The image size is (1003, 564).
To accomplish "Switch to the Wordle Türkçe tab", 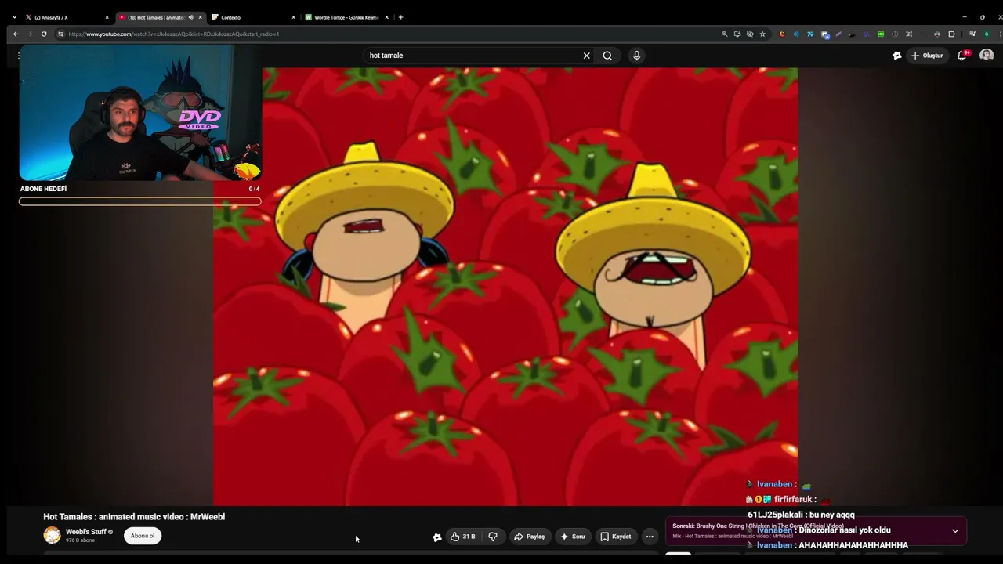I will 346,17.
